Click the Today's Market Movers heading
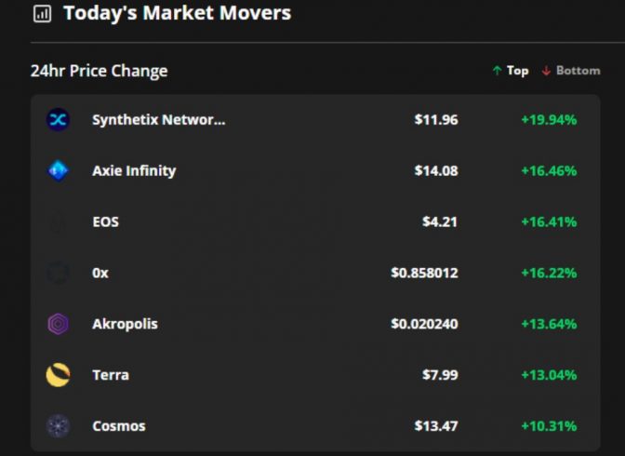 178,13
